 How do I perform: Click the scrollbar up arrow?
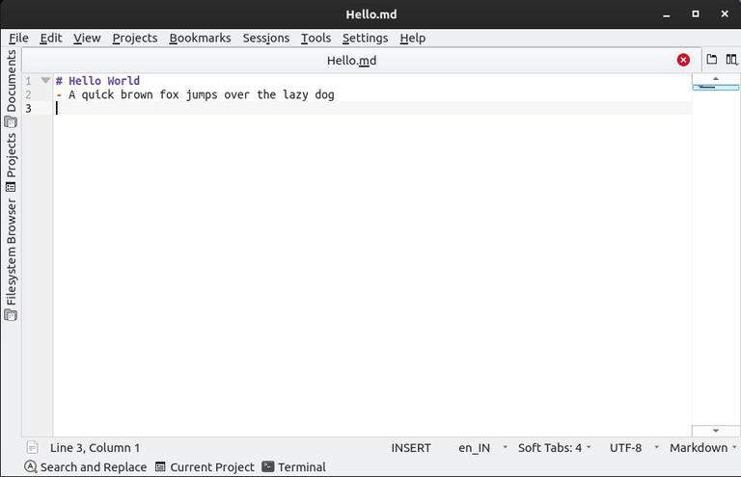(716, 78)
